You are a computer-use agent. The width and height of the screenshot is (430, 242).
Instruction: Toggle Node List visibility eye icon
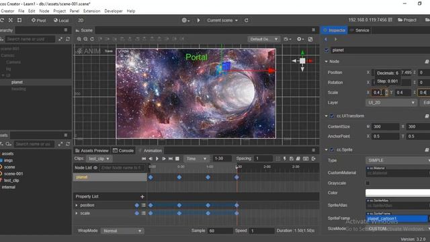(95, 167)
